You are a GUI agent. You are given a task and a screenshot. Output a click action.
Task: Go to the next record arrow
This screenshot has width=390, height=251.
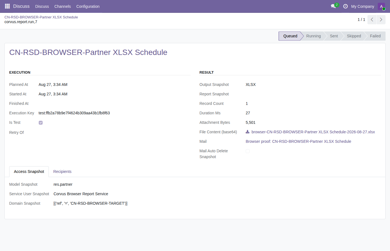tap(381, 20)
